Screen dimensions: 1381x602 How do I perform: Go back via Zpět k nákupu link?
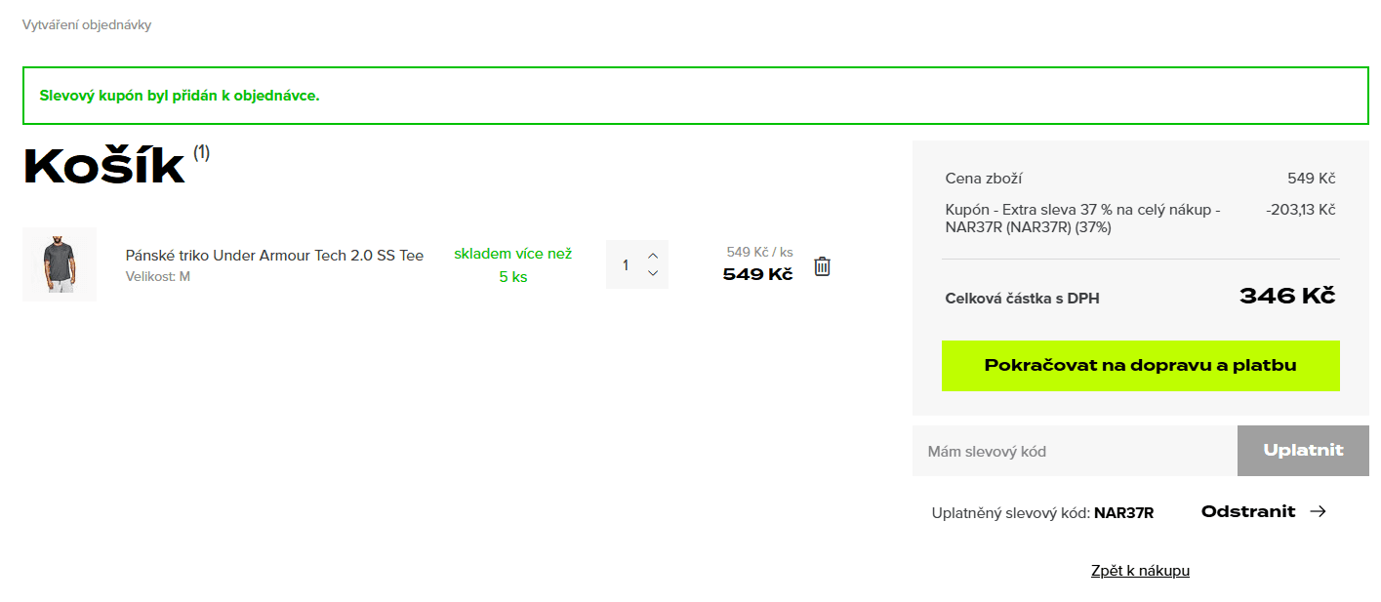(x=1140, y=571)
